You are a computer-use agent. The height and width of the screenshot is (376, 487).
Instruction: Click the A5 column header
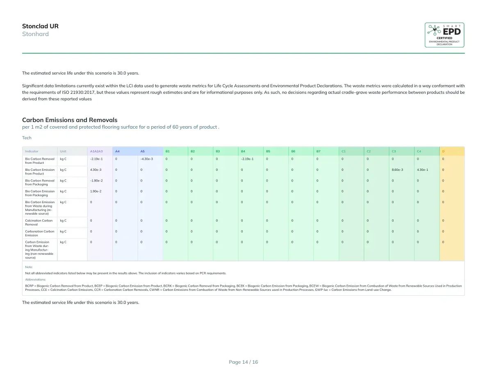click(143, 152)
